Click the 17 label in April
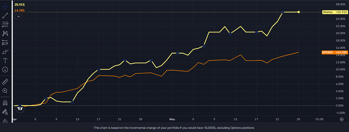 (x=99, y=119)
